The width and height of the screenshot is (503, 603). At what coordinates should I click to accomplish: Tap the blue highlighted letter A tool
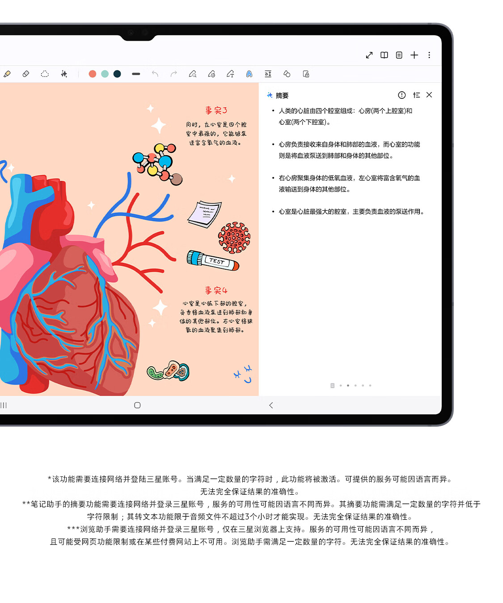(249, 74)
